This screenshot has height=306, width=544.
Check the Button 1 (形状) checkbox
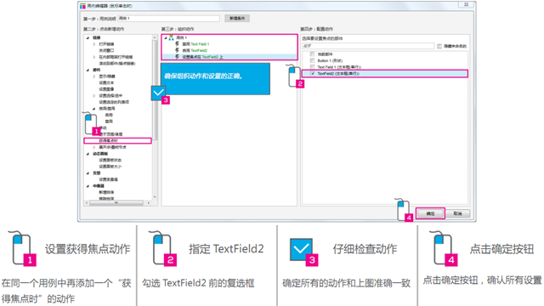pyautogui.click(x=313, y=60)
